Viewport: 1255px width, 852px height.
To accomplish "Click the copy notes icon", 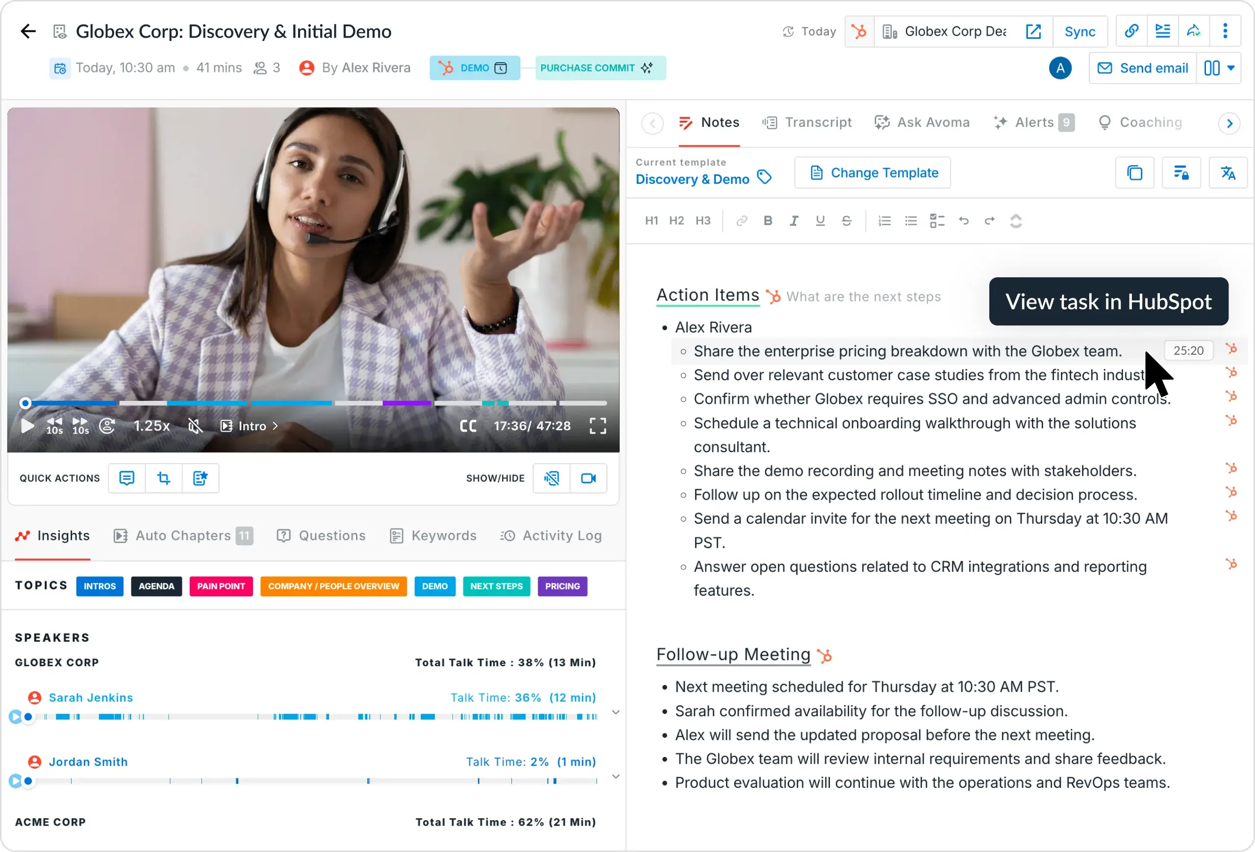I will click(1134, 172).
